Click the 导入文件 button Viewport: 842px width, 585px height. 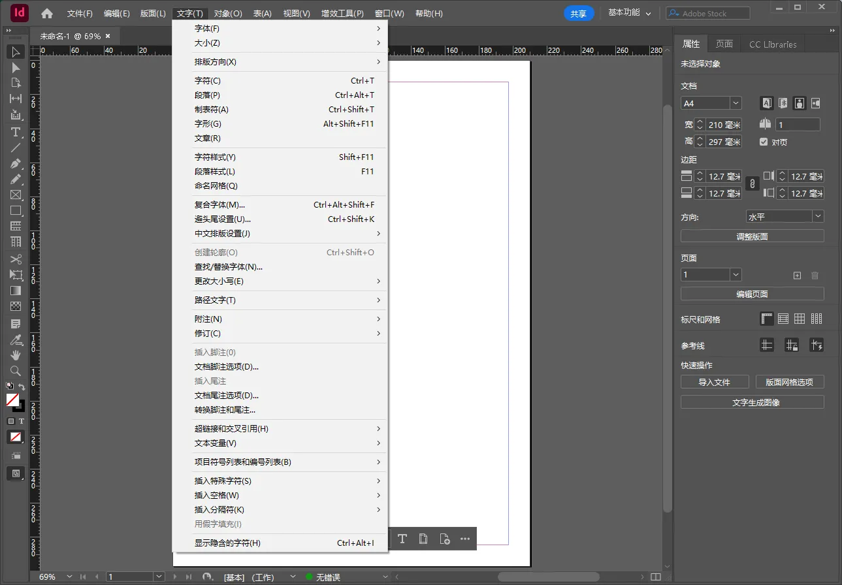tap(714, 382)
